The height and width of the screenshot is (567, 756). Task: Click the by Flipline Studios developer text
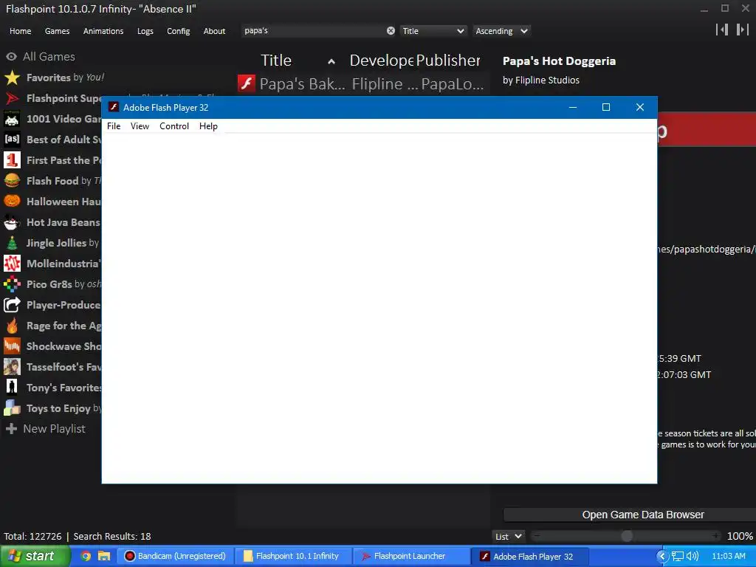541,80
